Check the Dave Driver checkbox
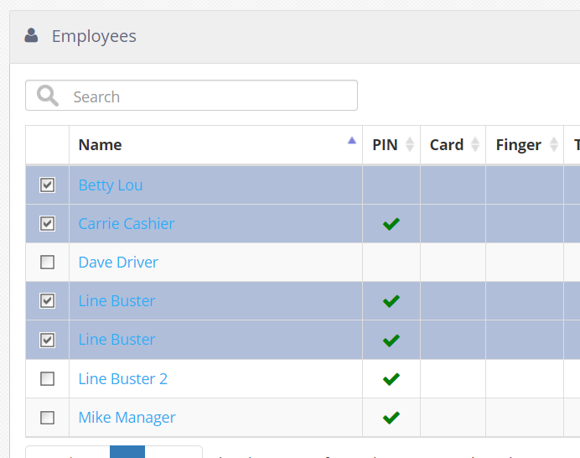 (47, 263)
